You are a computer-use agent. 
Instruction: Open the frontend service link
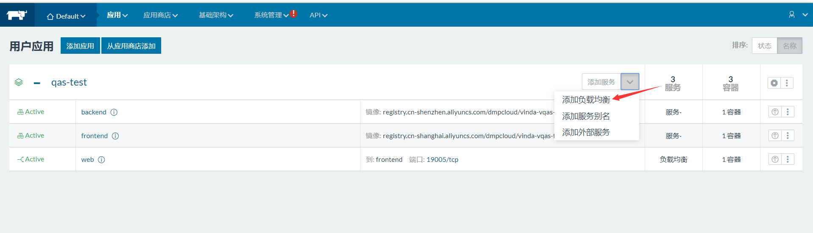point(95,136)
